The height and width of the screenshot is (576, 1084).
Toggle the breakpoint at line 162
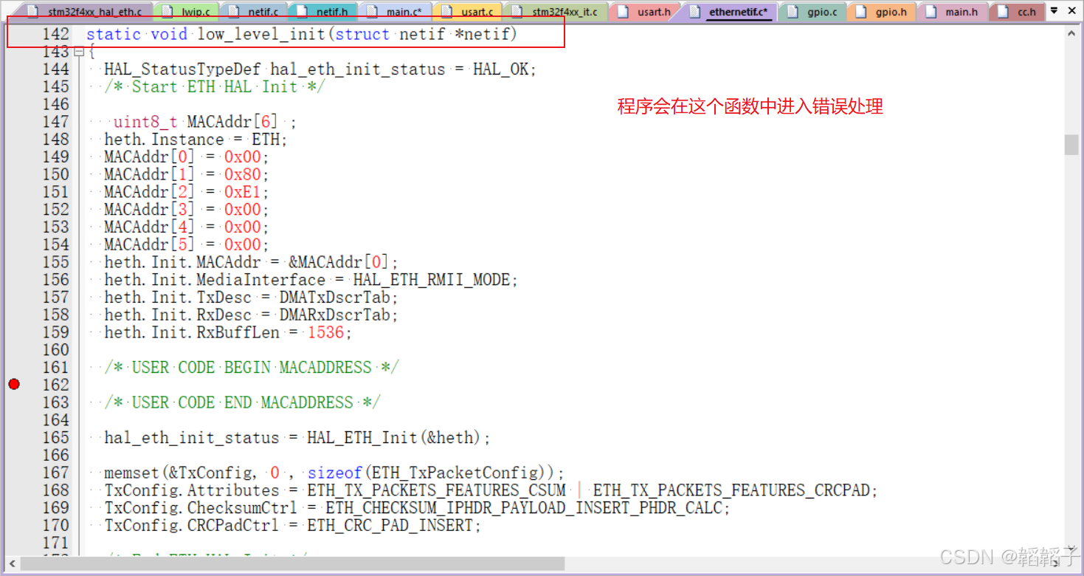[13, 384]
